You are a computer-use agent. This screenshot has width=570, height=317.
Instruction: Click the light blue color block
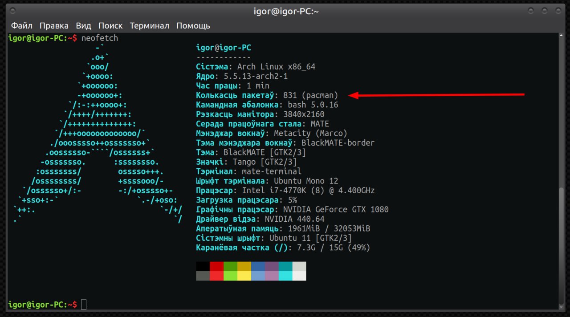pos(258,276)
